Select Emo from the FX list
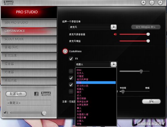The height and width of the screenshot is (127, 167). [79, 70]
